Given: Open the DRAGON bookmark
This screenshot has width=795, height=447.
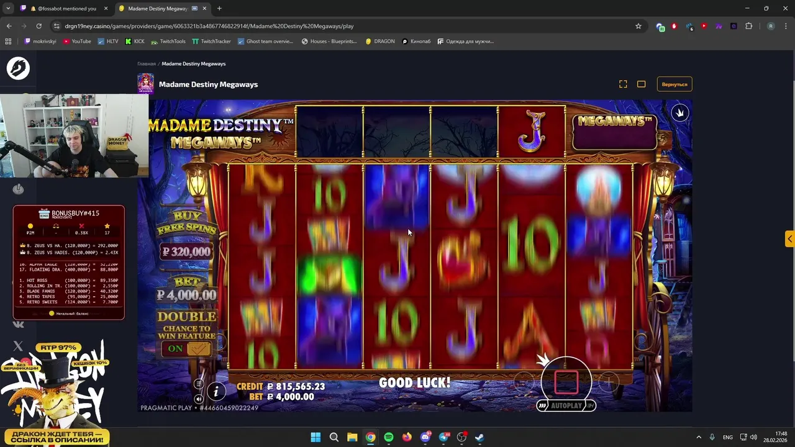Looking at the screenshot, I should point(380,42).
